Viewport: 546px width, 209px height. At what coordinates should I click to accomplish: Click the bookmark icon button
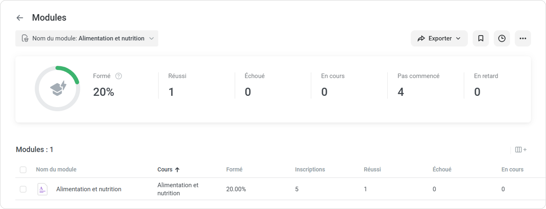point(481,38)
